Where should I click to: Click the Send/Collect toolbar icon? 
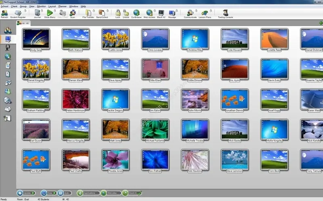point(102,13)
